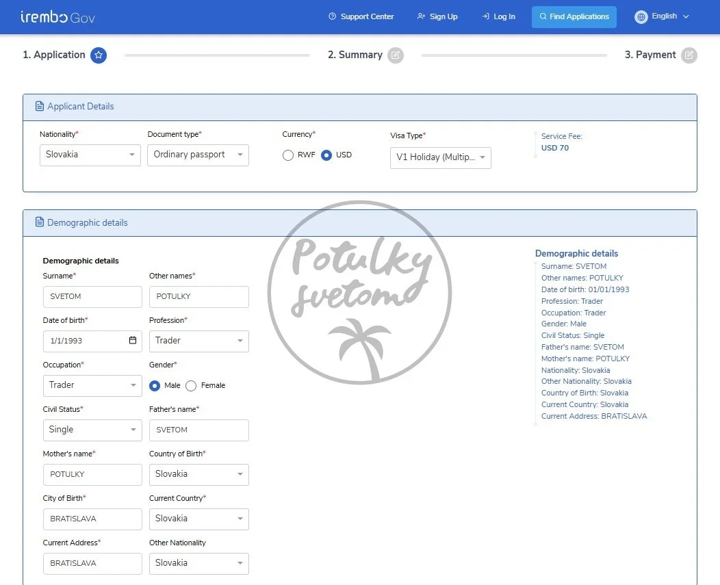Image resolution: width=720 pixels, height=585 pixels.
Task: Click 'Other Nationality: Slovakia' summary text
Action: click(586, 381)
